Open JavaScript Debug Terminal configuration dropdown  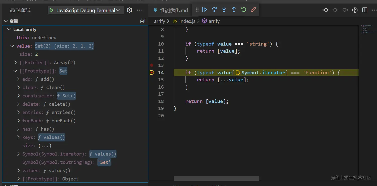pyautogui.click(x=86, y=10)
